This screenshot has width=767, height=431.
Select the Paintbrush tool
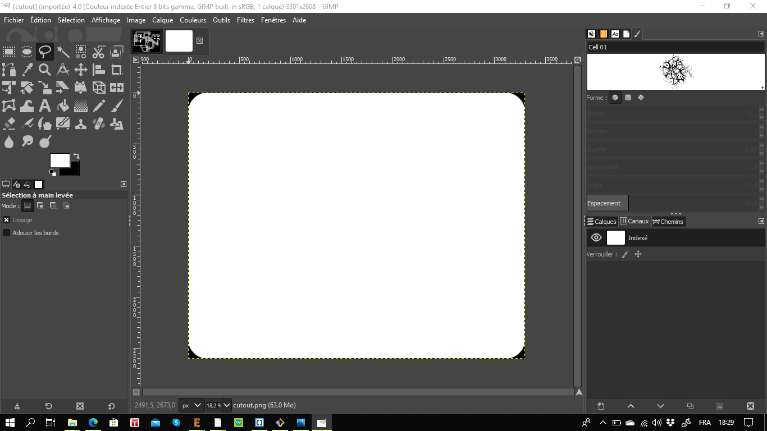(117, 106)
